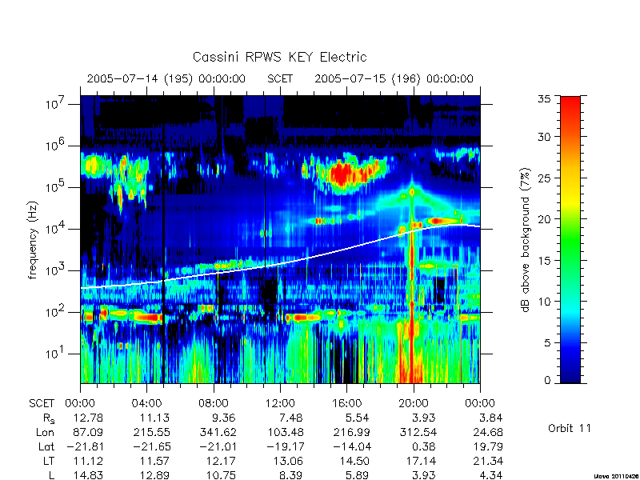Click the colorbar tick value 15
Viewport: 640px width, 480px height.
(x=544, y=261)
